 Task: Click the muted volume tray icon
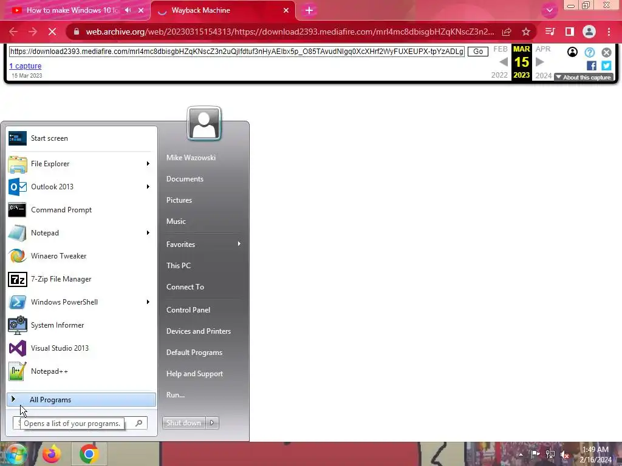click(x=564, y=454)
